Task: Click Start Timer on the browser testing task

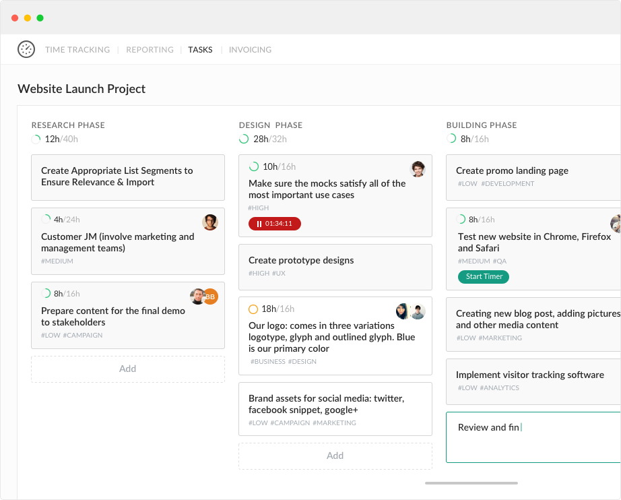Action: (x=483, y=276)
